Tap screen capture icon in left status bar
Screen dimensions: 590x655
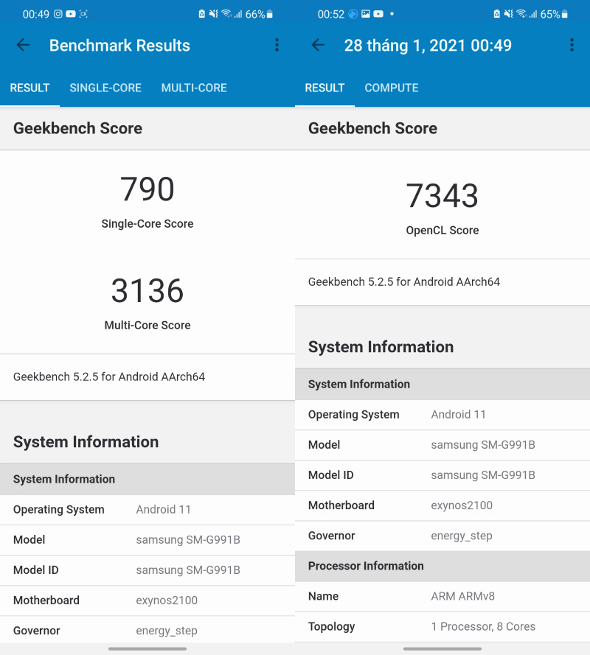pyautogui.click(x=83, y=14)
